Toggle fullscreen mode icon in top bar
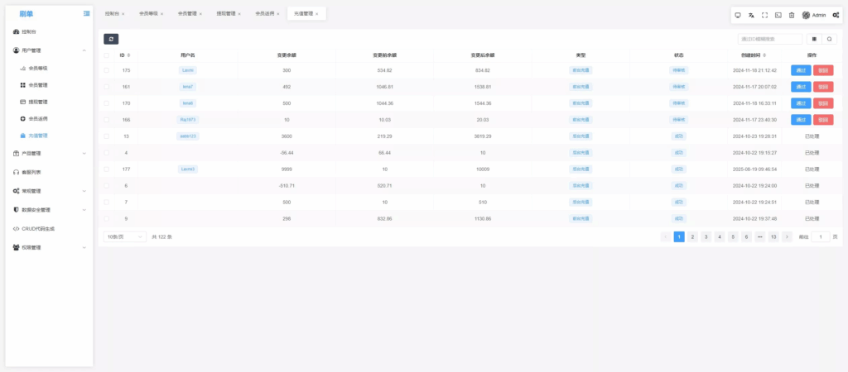This screenshot has height=372, width=848. point(764,15)
